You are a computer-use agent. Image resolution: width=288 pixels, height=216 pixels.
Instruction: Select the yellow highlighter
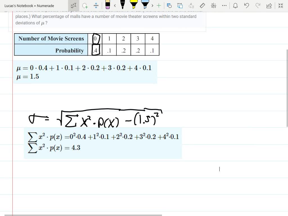coord(134,5)
